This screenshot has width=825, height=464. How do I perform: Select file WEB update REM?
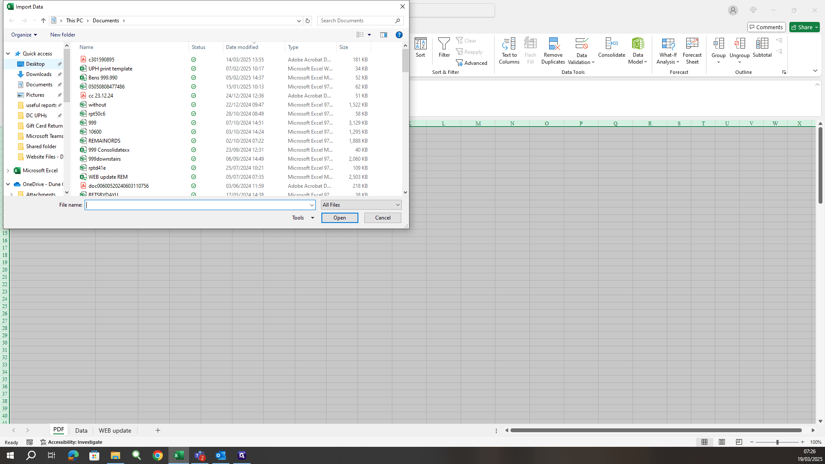point(108,177)
